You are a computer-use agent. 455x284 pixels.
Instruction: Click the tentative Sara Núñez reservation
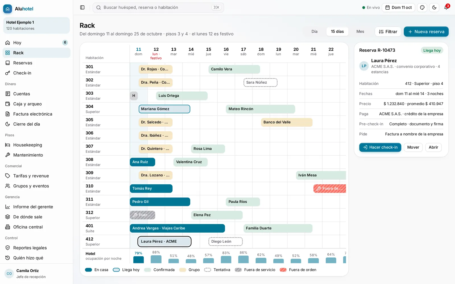tap(260, 83)
